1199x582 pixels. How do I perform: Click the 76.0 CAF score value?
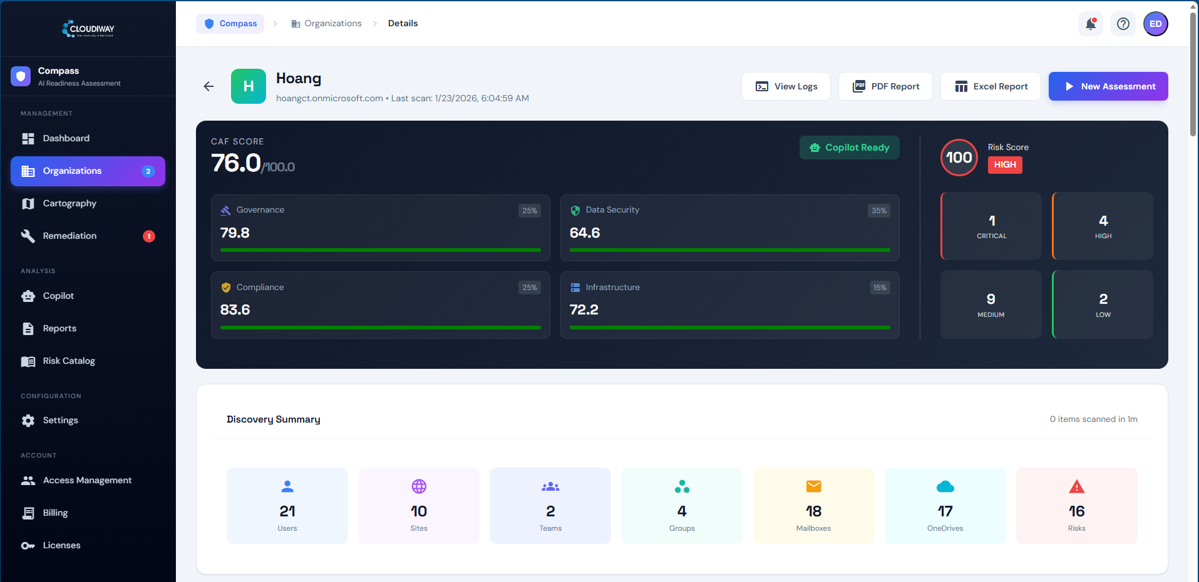tap(236, 163)
